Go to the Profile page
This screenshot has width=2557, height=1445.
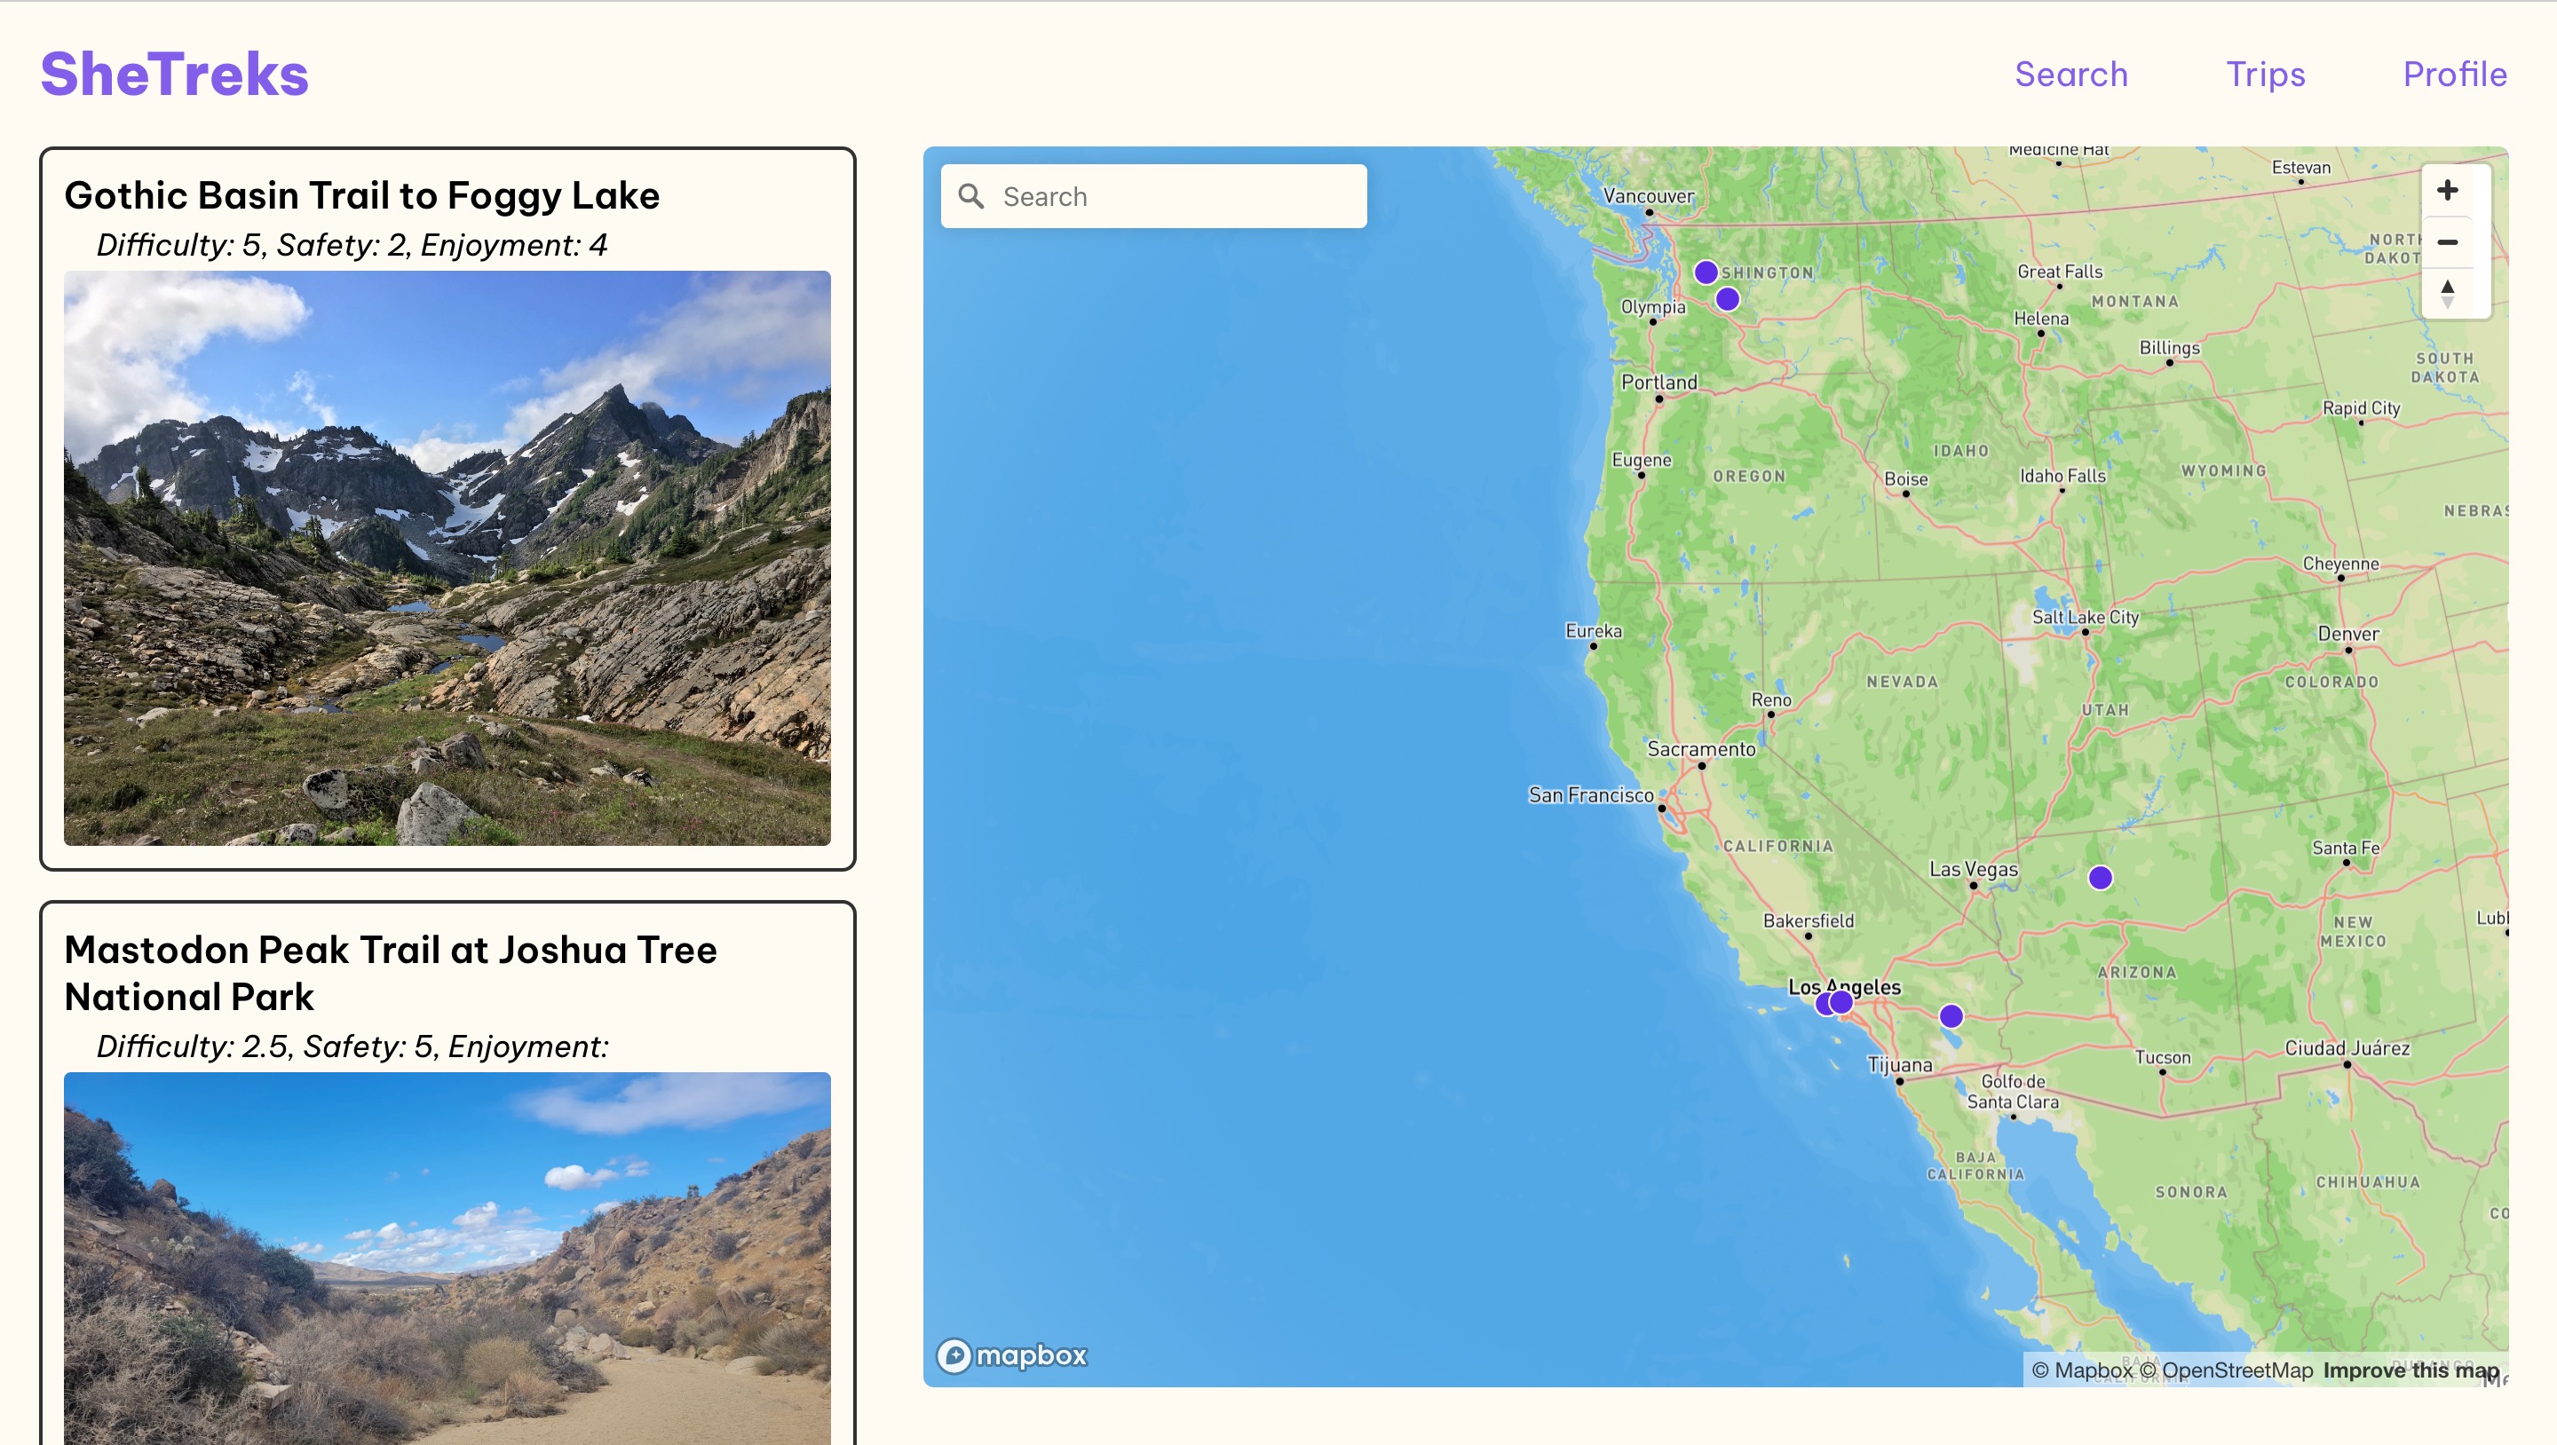(x=2454, y=75)
